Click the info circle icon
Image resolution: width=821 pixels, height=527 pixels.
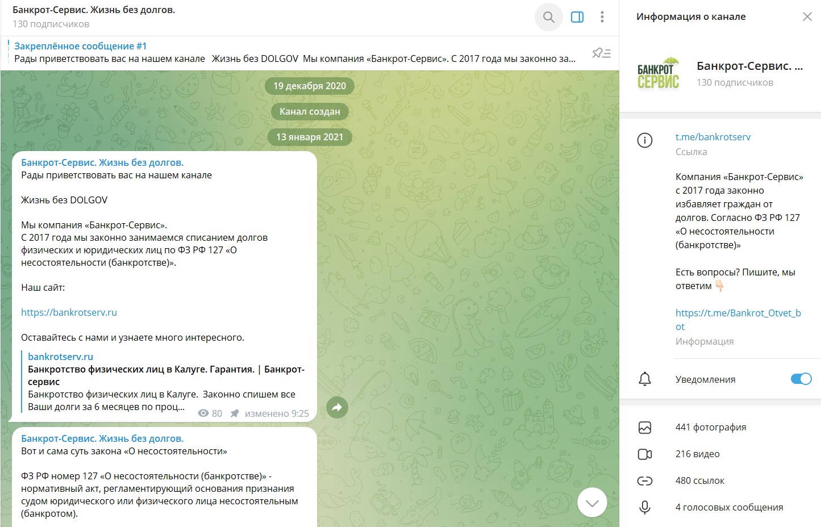click(x=645, y=140)
